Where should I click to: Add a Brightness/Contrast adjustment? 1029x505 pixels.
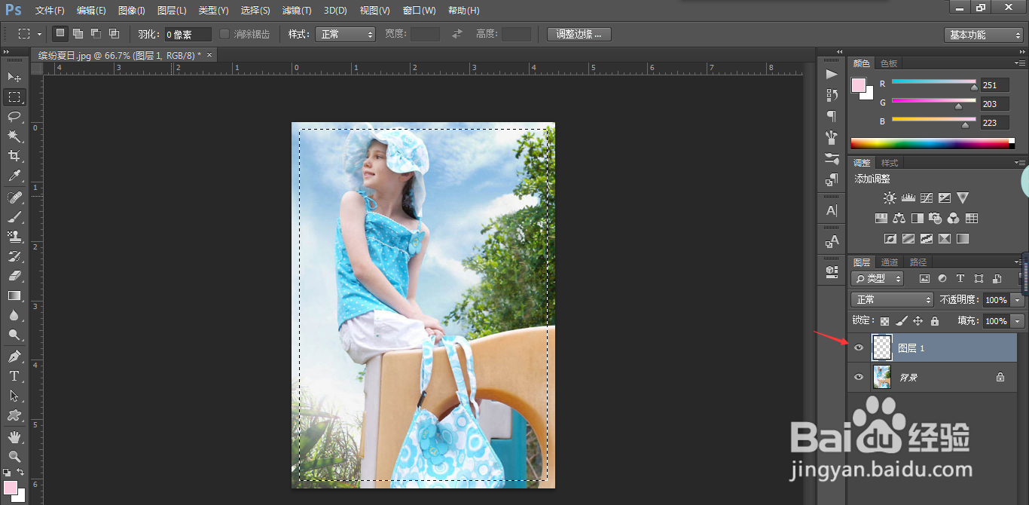tap(890, 198)
